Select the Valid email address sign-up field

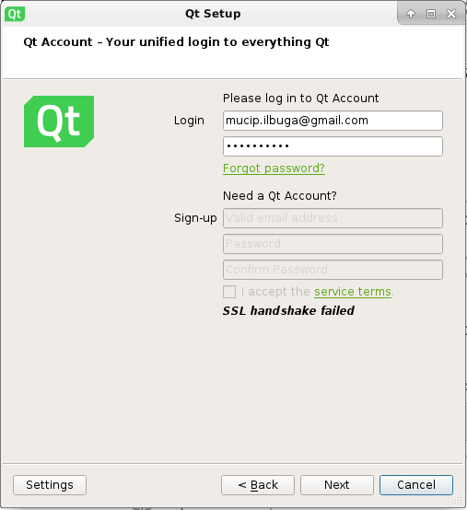(x=333, y=218)
